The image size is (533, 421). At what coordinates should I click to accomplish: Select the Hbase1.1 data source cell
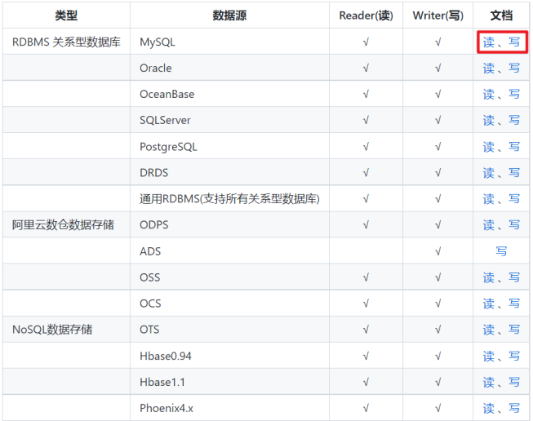coord(229,383)
